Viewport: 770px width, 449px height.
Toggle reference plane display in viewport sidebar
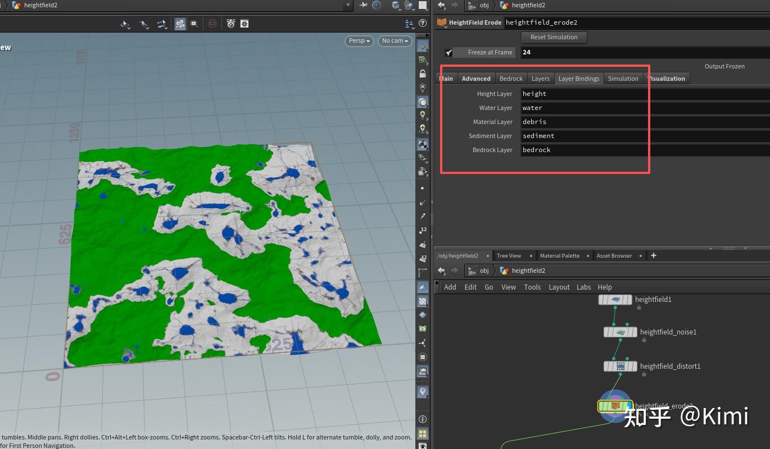(423, 47)
